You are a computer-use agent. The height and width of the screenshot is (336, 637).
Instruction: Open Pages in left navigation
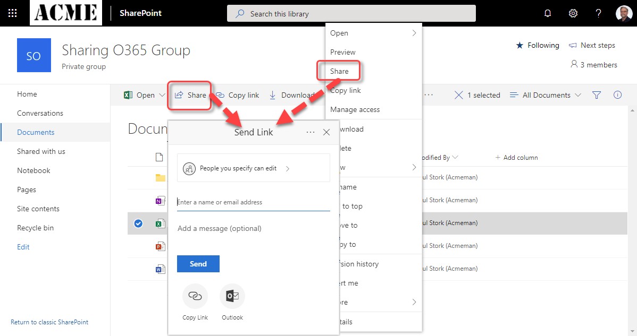tap(27, 189)
